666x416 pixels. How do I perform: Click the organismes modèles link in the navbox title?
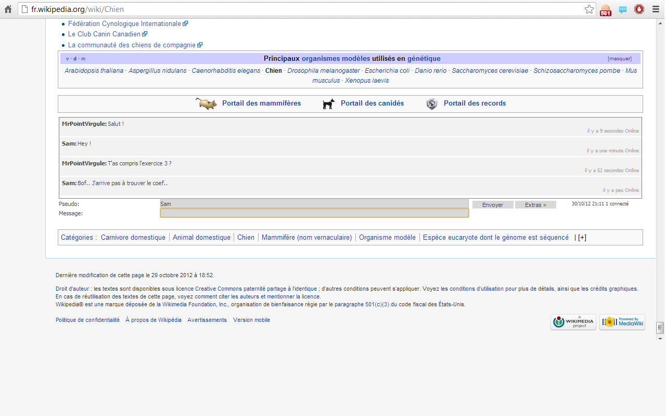pyautogui.click(x=336, y=59)
